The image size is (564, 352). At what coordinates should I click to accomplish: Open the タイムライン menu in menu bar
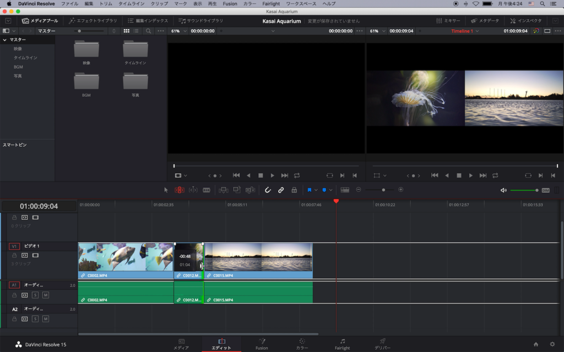[x=132, y=4]
